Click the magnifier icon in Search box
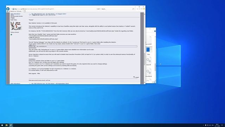The width and height of the screenshot is (225, 127). click(133, 9)
